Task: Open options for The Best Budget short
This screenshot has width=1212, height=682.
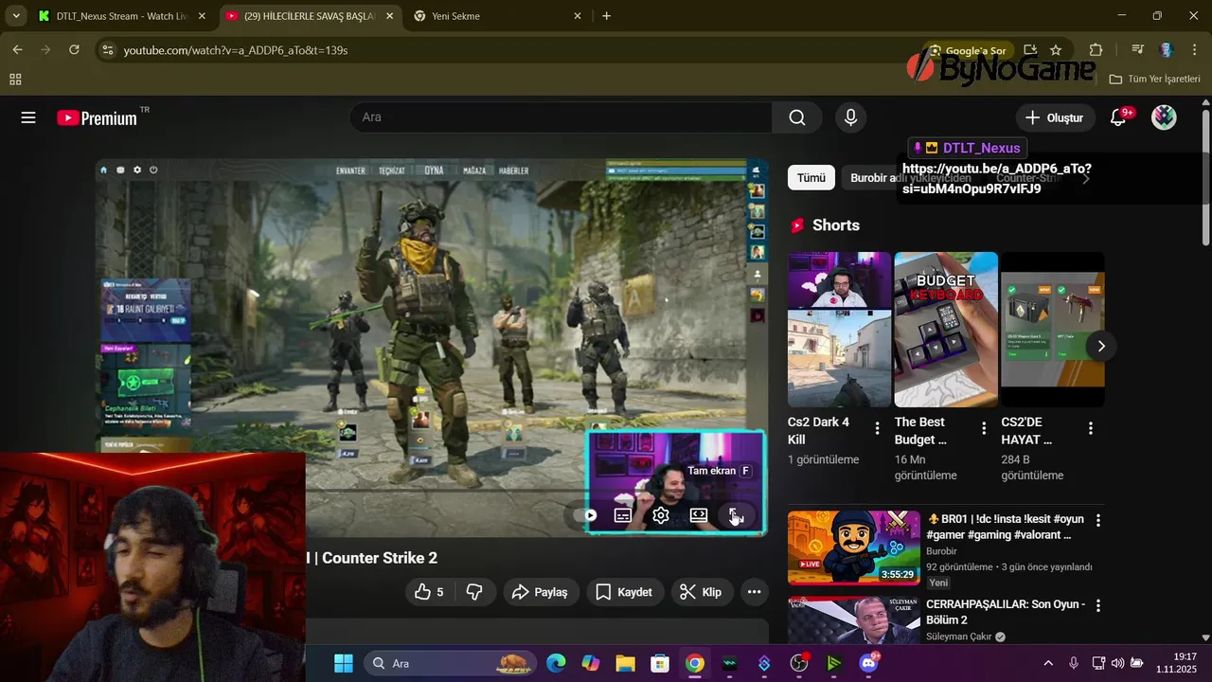Action: click(x=984, y=428)
